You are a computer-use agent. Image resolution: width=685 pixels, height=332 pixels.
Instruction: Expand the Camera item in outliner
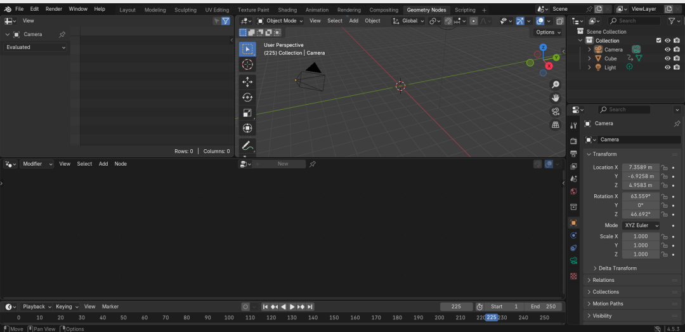589,50
